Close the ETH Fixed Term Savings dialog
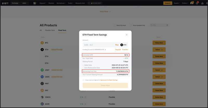Viewport: 208px width, 108px height. click(127, 35)
